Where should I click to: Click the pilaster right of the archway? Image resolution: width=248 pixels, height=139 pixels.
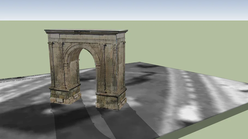click(102, 68)
